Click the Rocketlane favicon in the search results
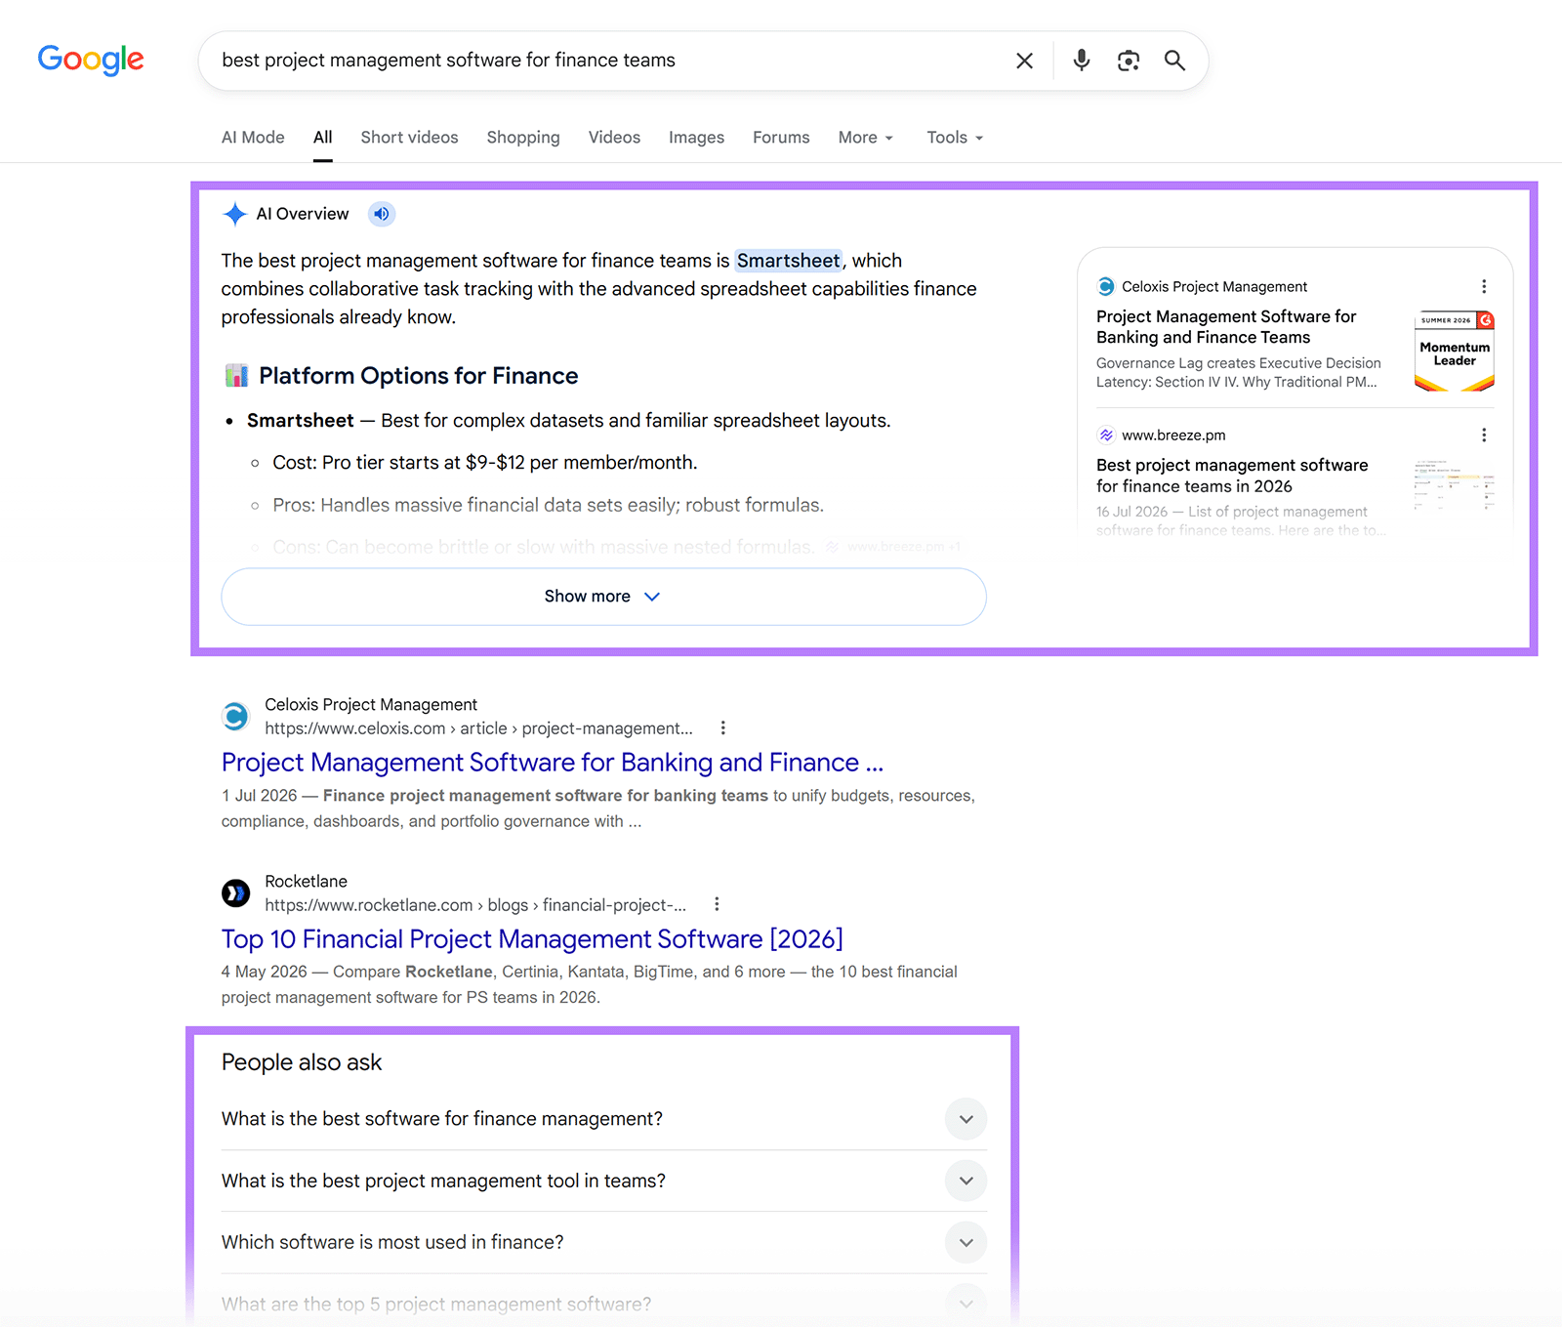 coord(235,892)
